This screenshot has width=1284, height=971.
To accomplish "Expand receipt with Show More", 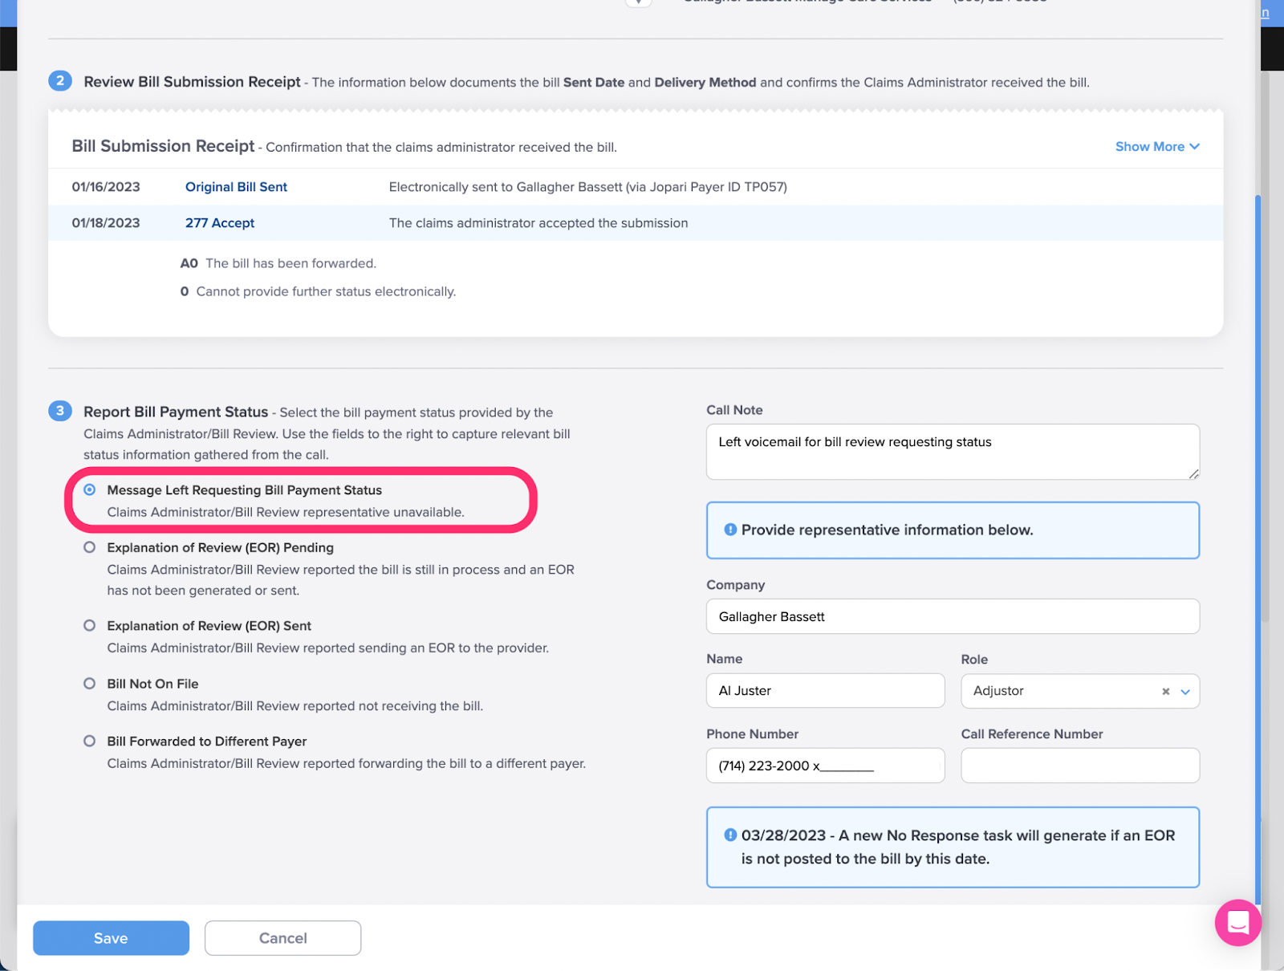I will (x=1156, y=146).
